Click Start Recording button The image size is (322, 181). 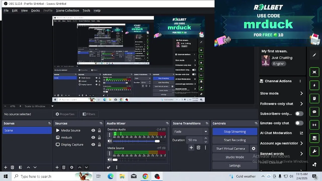[x=235, y=140]
